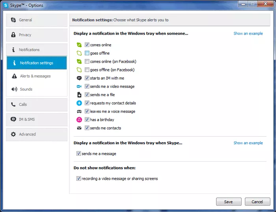Open the Advanced options section
The width and height of the screenshot is (276, 212).
point(37,134)
